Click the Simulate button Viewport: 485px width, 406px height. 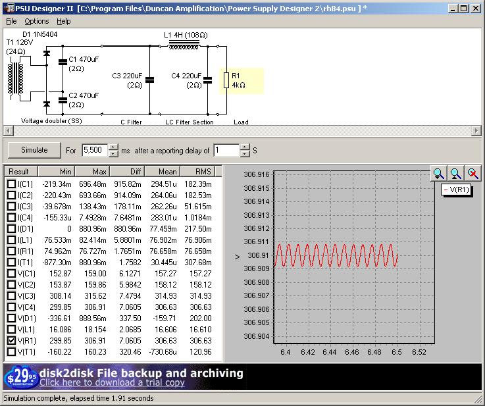click(34, 150)
